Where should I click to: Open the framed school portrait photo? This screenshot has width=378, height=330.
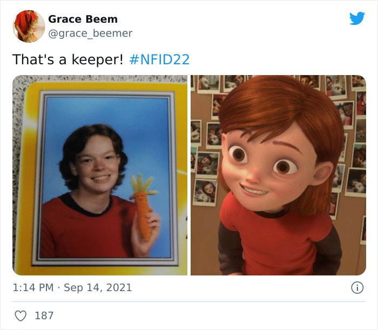point(100,175)
